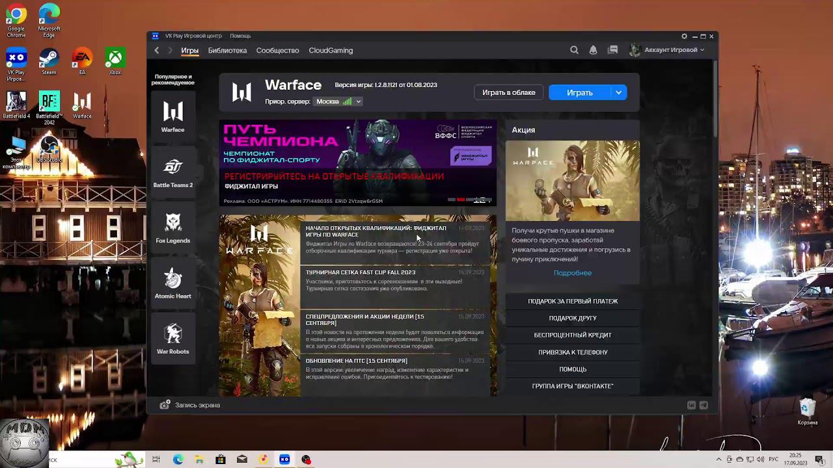Open Battlefield 4 desktop shortcut

coord(16,105)
